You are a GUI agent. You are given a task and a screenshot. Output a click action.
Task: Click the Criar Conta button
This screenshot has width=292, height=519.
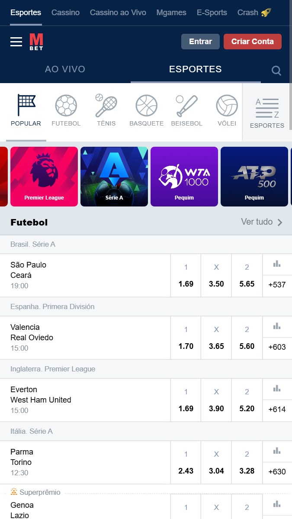click(252, 42)
